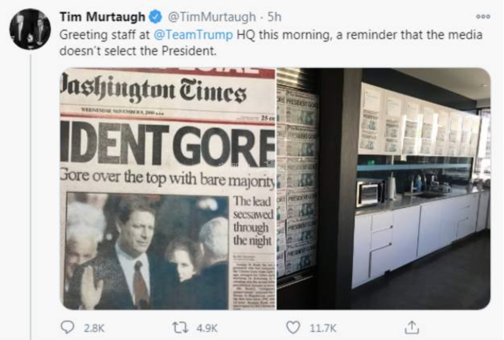Screen dimensions: 504x340
Task: Click the PRESIDENT GORE headline in photo
Action: 168,145
